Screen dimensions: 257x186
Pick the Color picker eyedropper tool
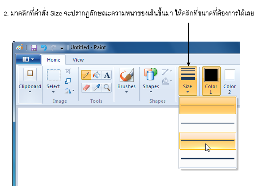tap(97, 88)
